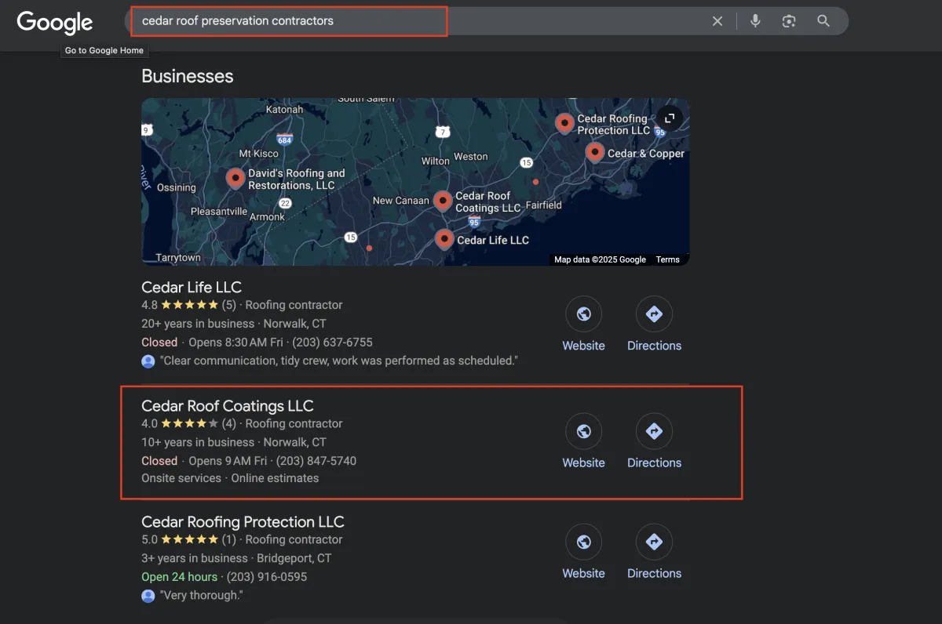Click the Mt Kisco label on the map
The height and width of the screenshot is (624, 942).
[x=259, y=154]
